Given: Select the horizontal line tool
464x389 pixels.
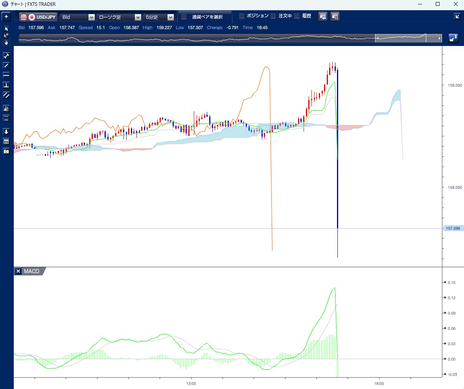Looking at the screenshot, I should 6,75.
